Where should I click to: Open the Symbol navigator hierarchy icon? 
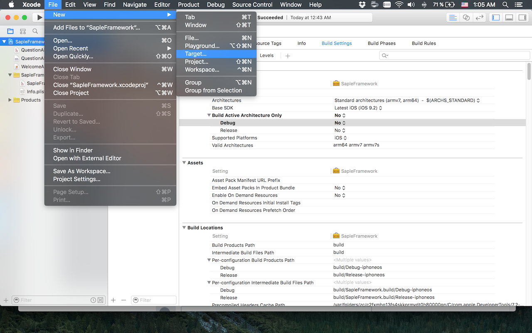tap(23, 31)
